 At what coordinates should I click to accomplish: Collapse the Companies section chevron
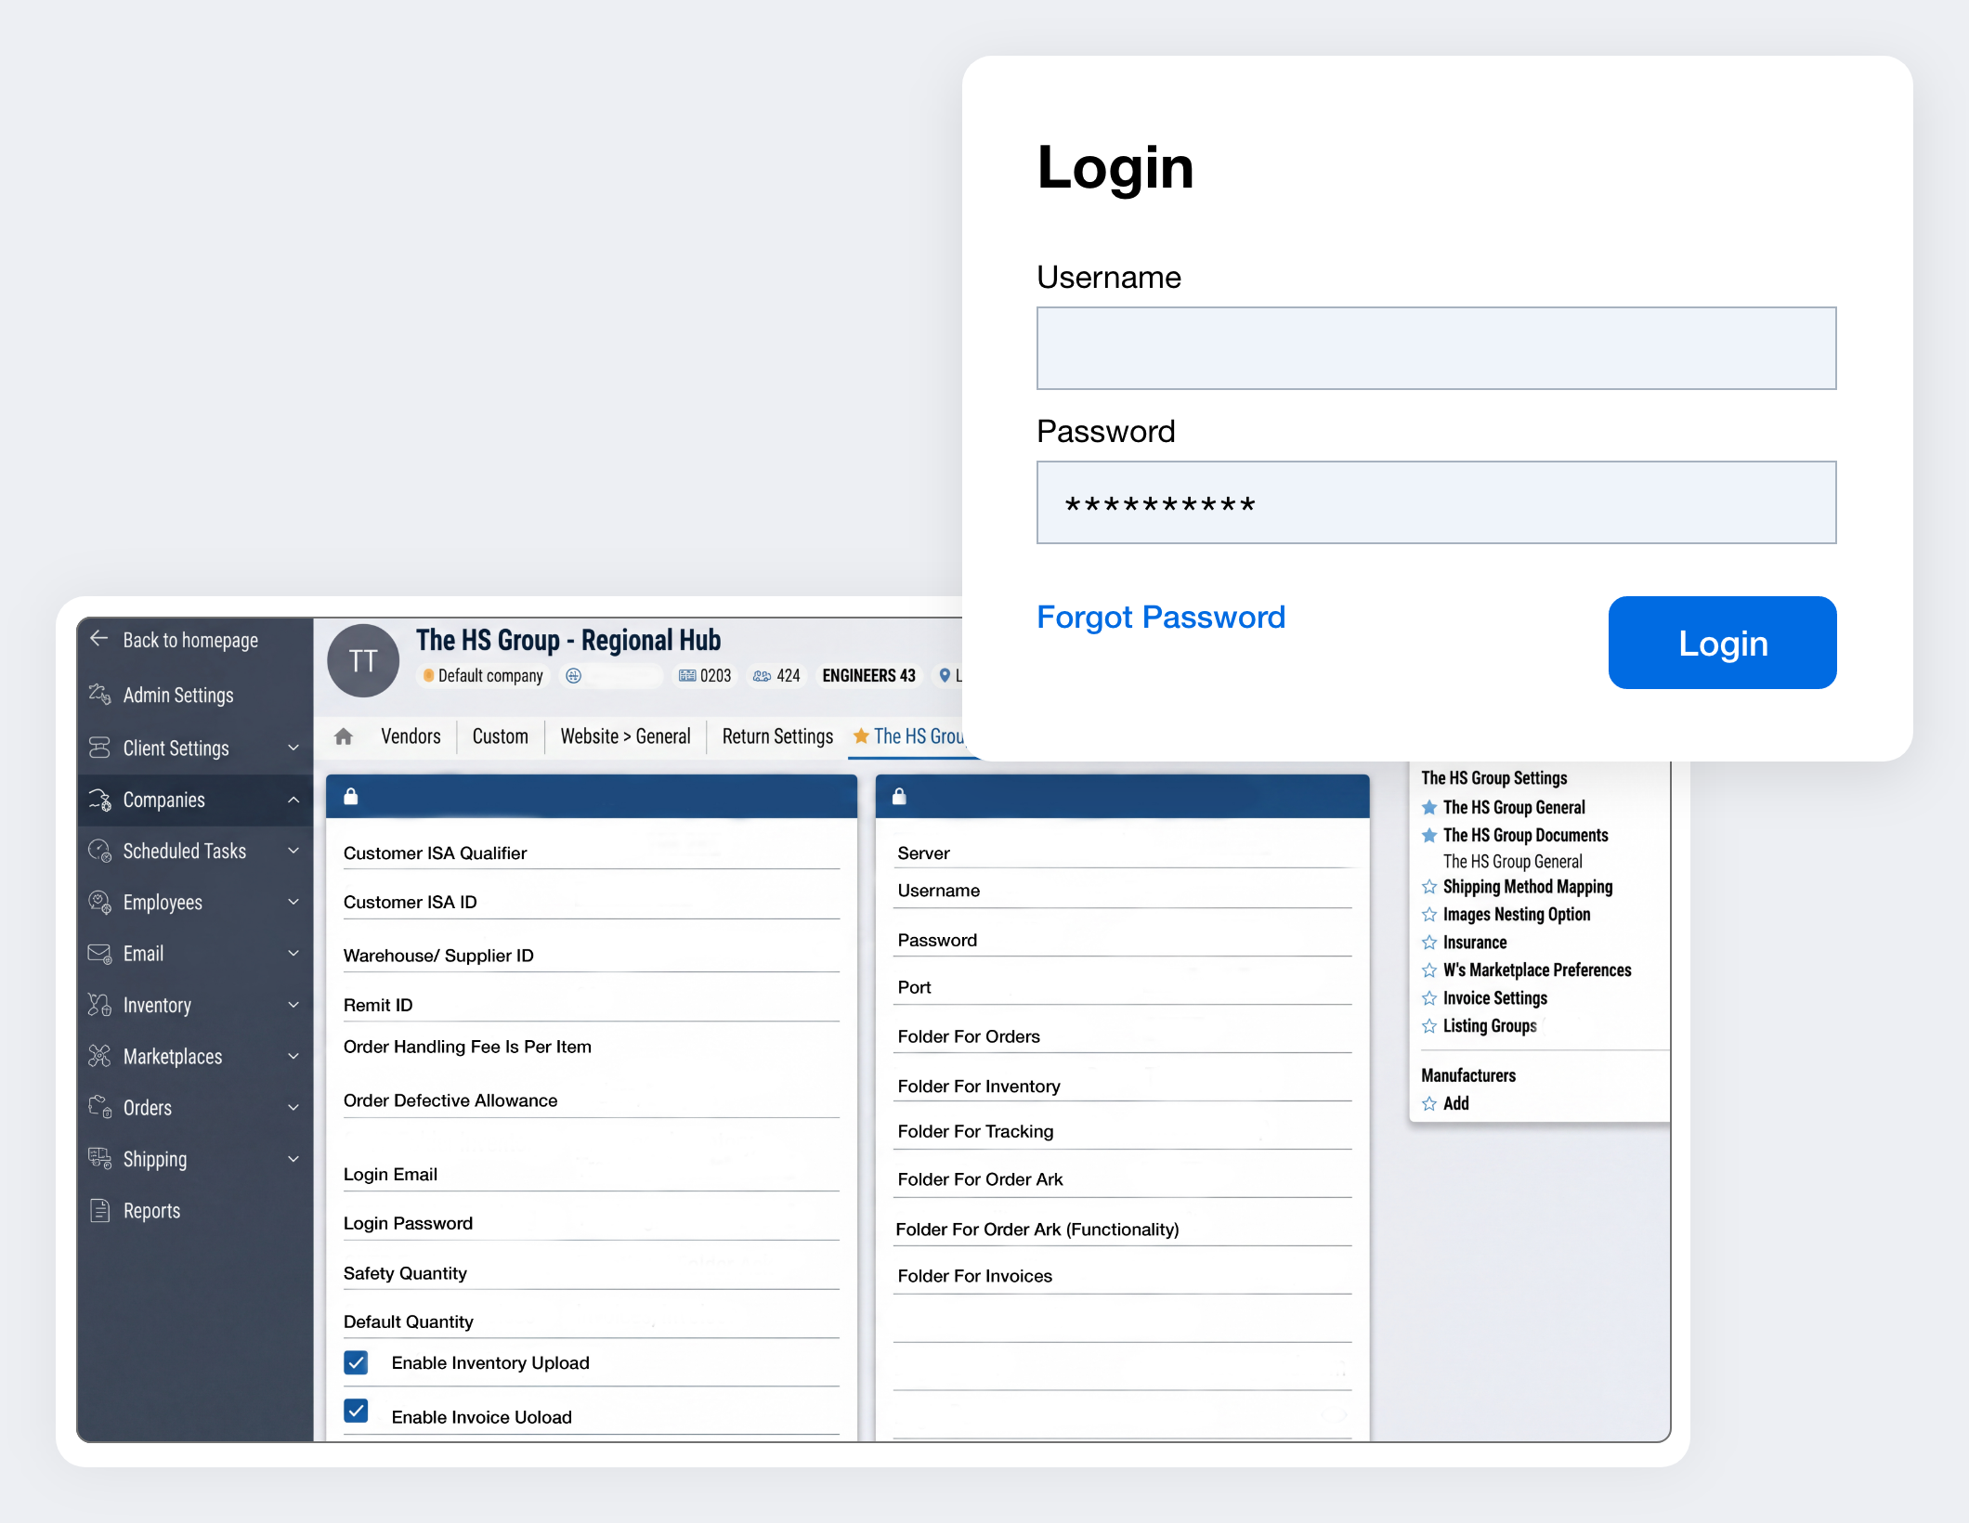coord(293,800)
